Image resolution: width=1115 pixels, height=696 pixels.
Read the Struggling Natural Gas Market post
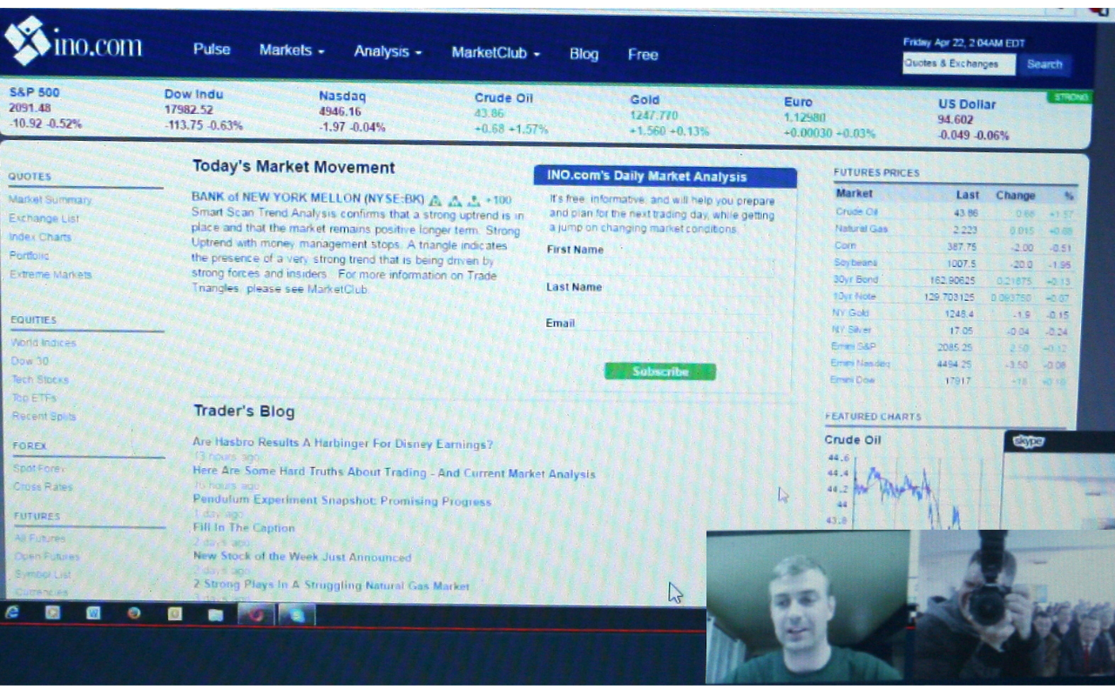(x=331, y=585)
